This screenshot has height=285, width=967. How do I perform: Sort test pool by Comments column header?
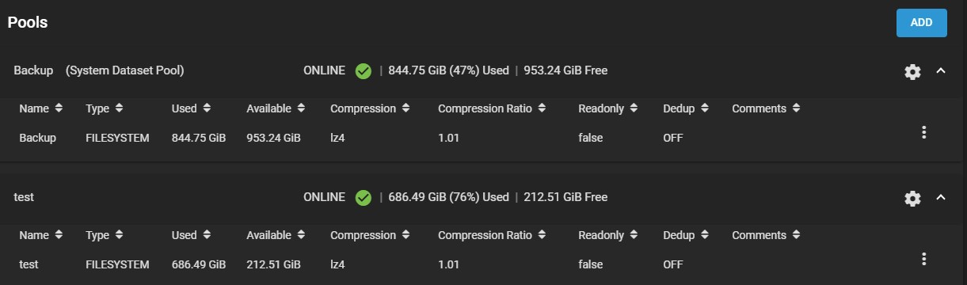(766, 235)
